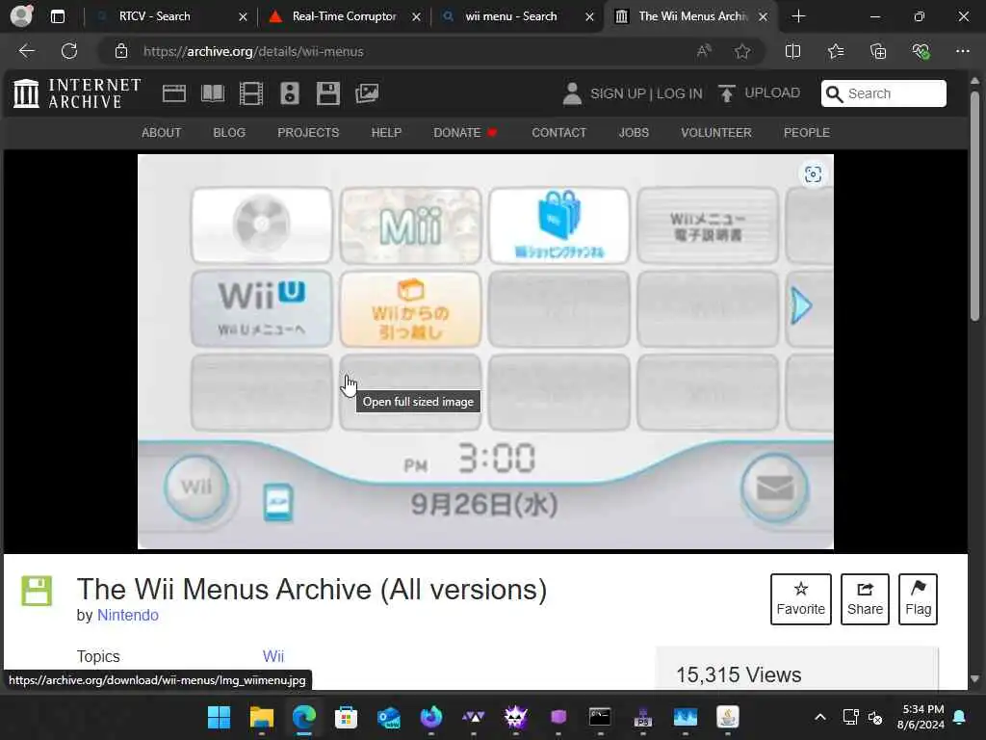Open the tab actions menu icon
The width and height of the screenshot is (986, 740).
point(57,16)
